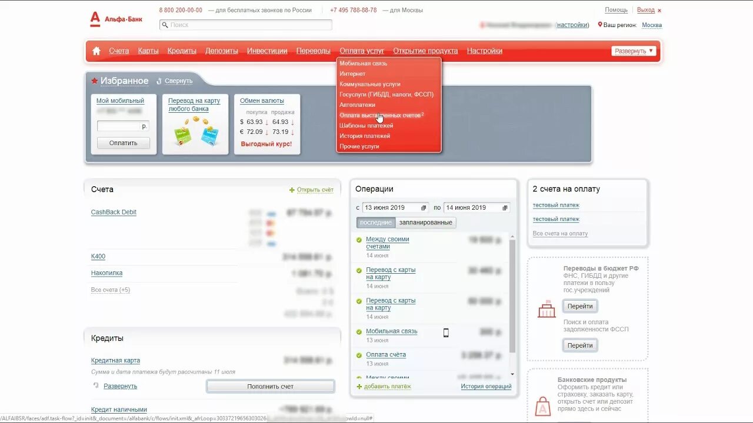
Task: Collapse favorites with Свернуть
Action: point(178,81)
